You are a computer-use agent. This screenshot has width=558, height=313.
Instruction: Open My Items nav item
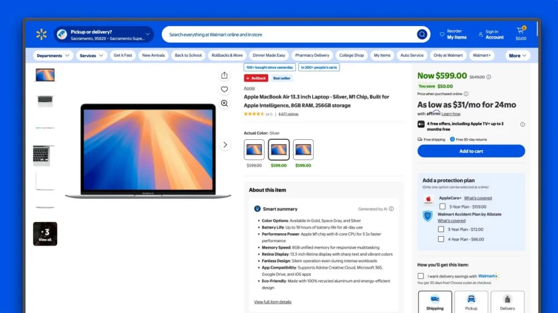coord(382,56)
